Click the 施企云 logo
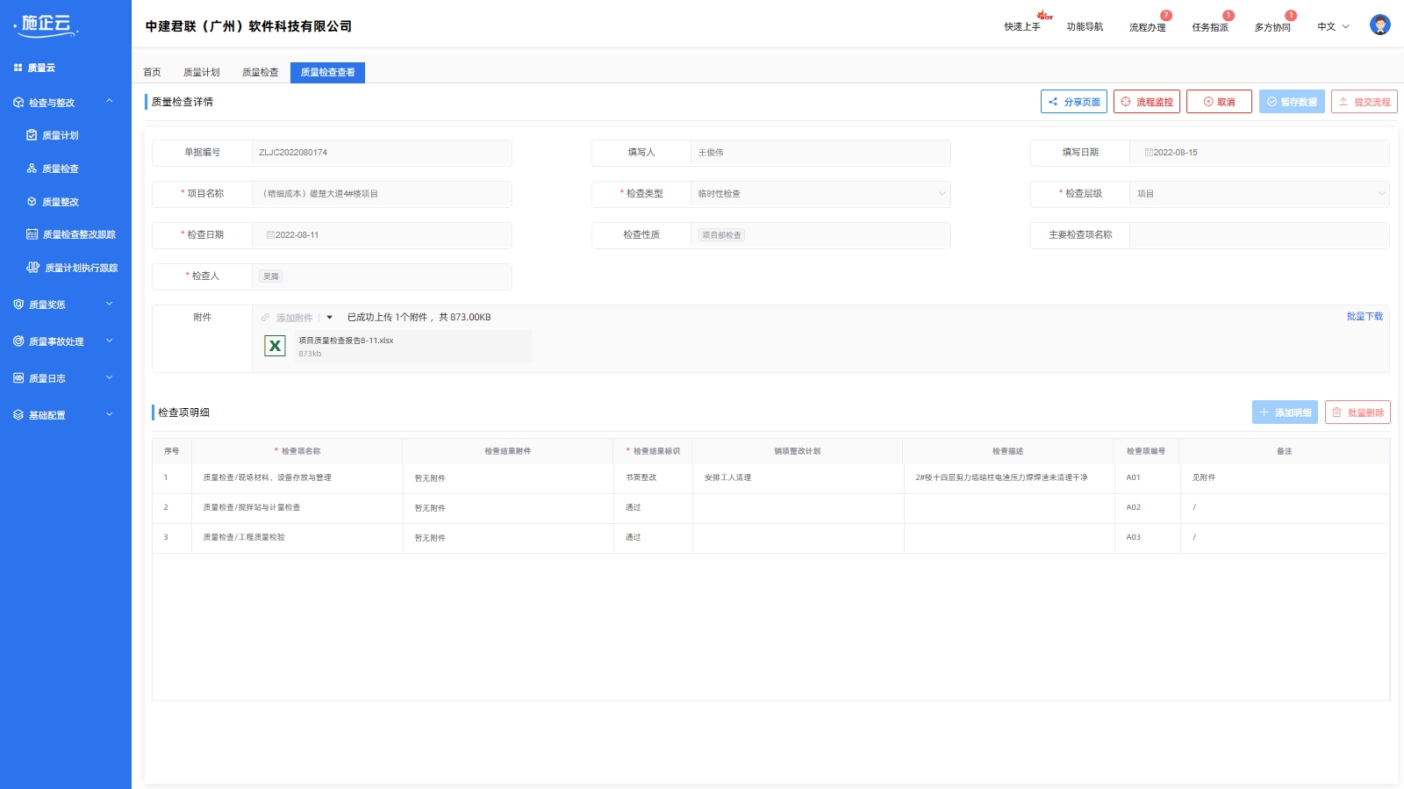The height and width of the screenshot is (789, 1404). [x=47, y=25]
